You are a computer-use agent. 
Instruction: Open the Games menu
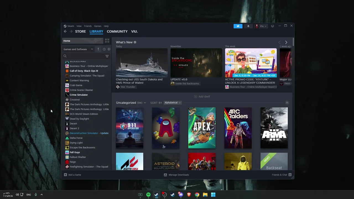click(x=98, y=26)
